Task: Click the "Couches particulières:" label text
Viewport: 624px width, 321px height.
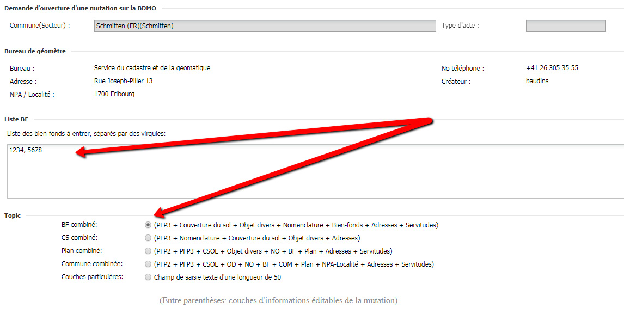Action: [x=93, y=277]
